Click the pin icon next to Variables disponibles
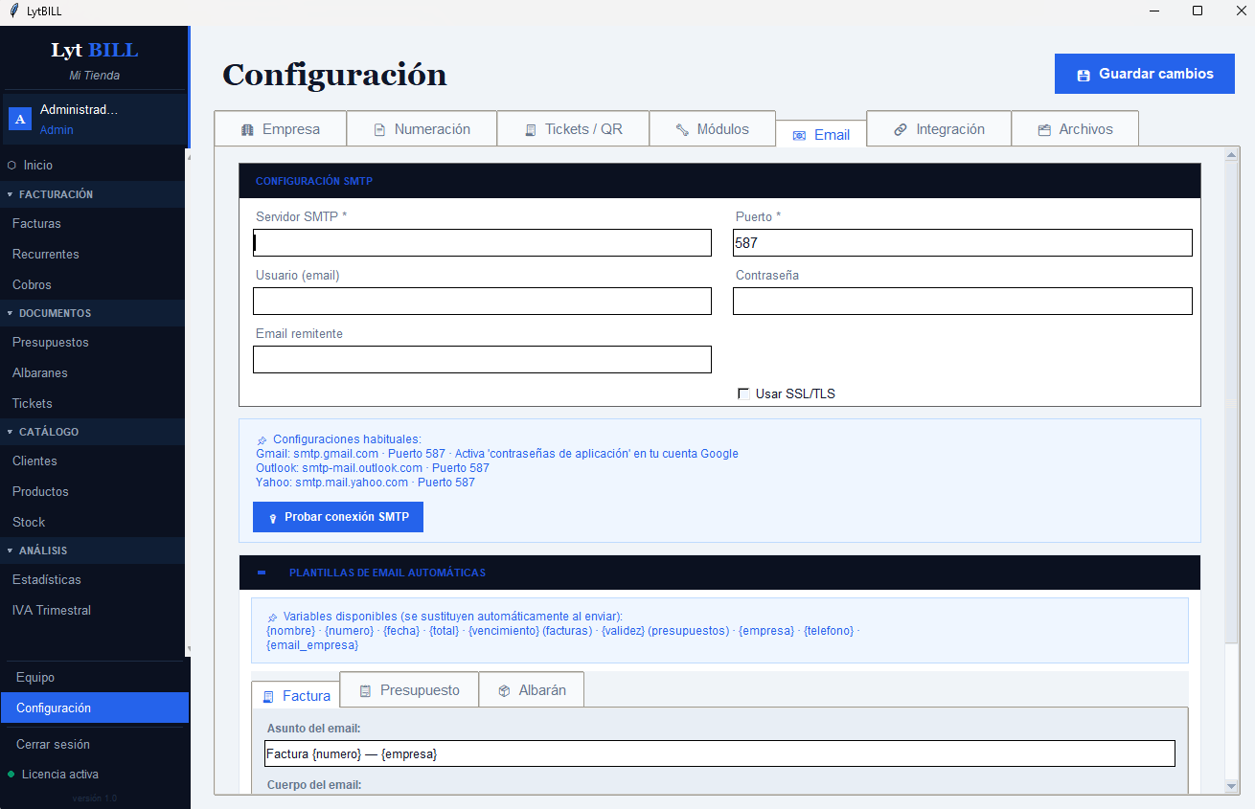1255x809 pixels. [x=272, y=617]
